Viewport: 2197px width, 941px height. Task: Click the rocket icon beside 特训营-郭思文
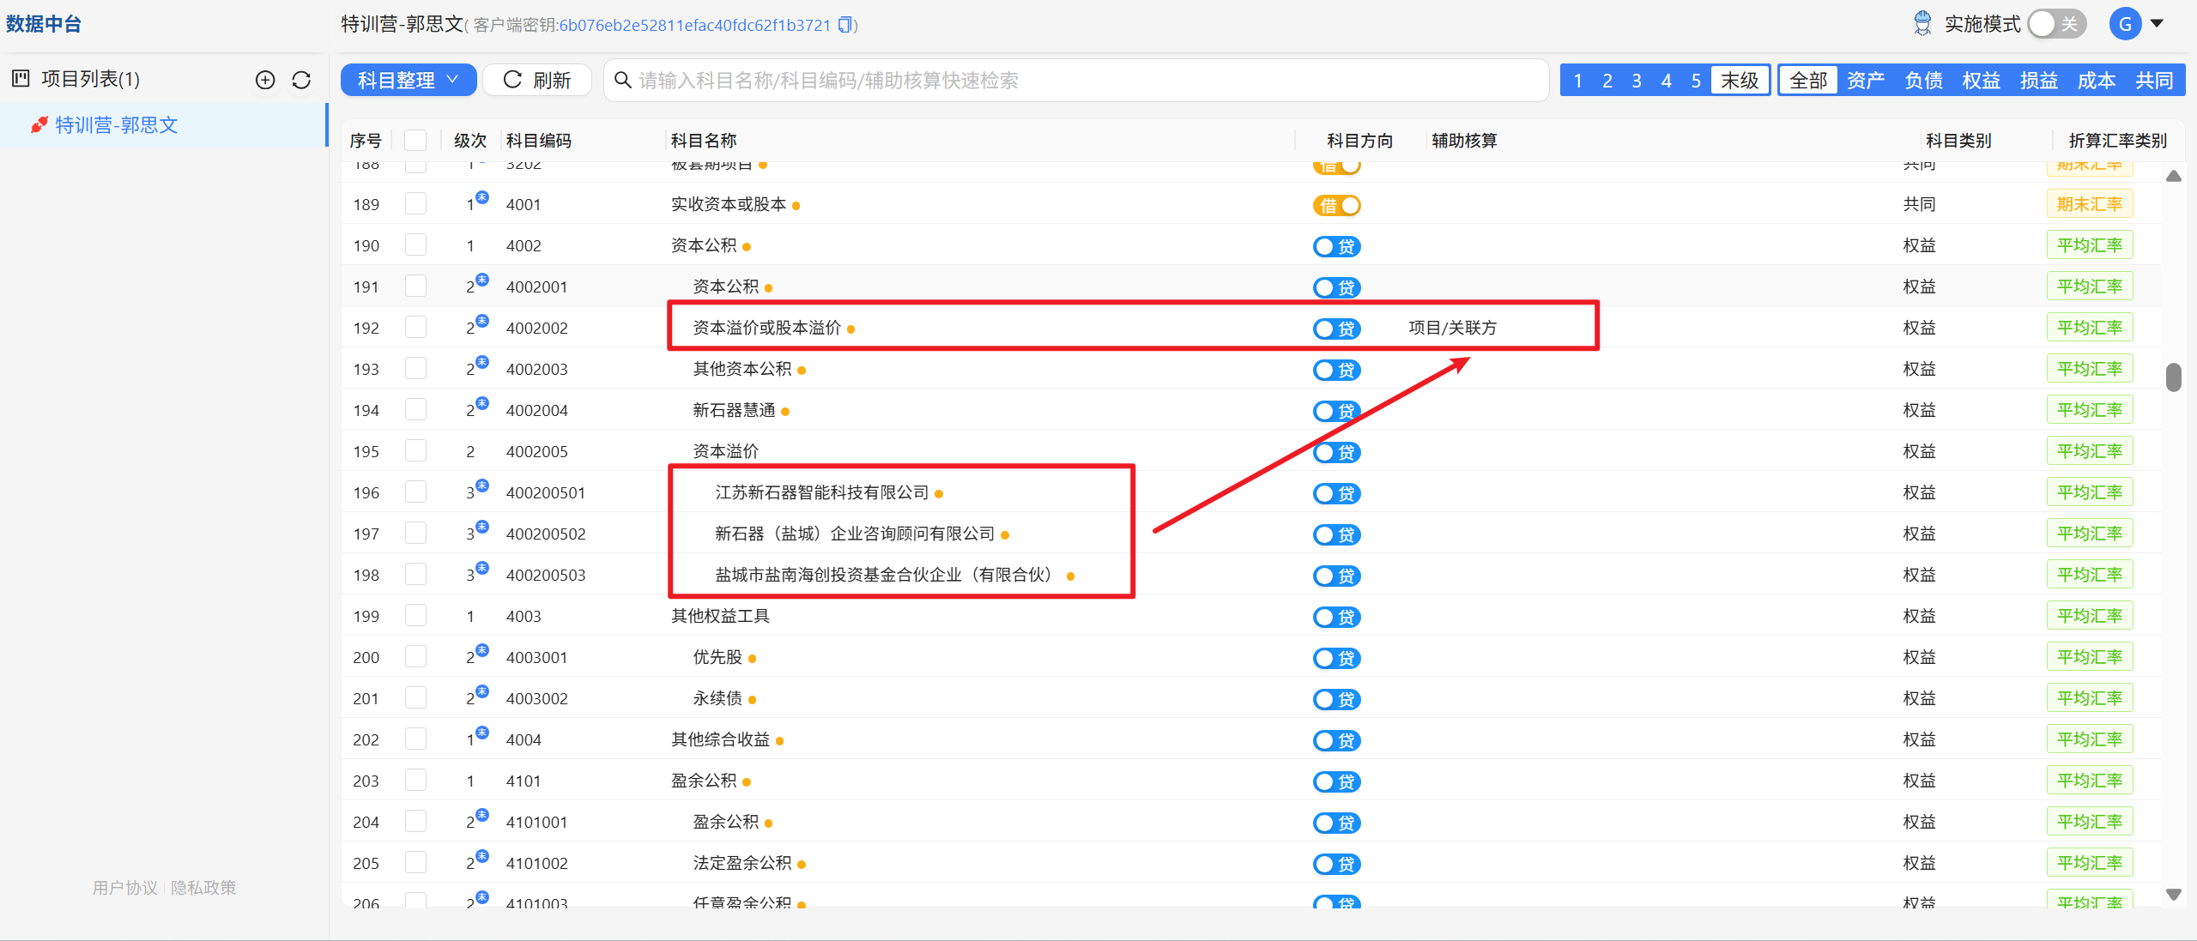click(39, 125)
